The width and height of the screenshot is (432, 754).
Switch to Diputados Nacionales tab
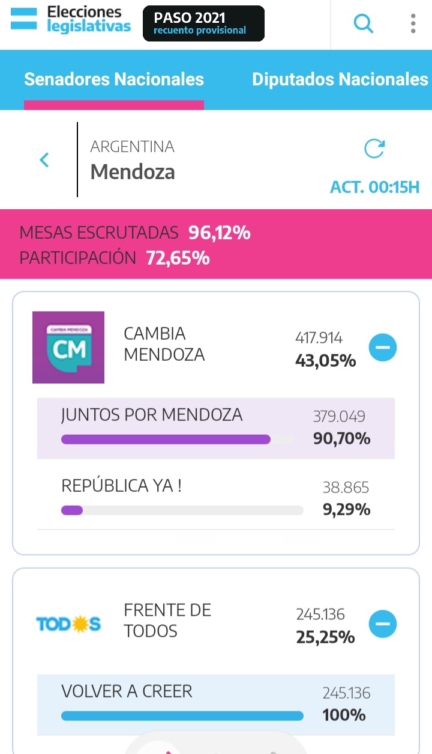tap(340, 79)
